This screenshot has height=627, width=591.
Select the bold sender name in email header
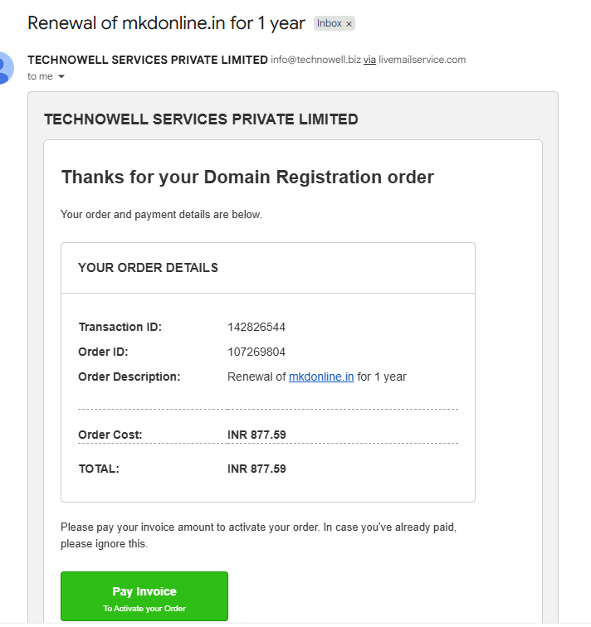click(x=148, y=60)
